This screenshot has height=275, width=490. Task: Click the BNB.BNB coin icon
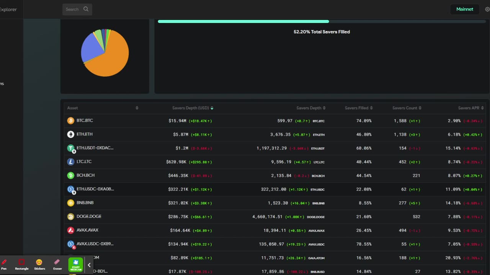[x=71, y=203]
